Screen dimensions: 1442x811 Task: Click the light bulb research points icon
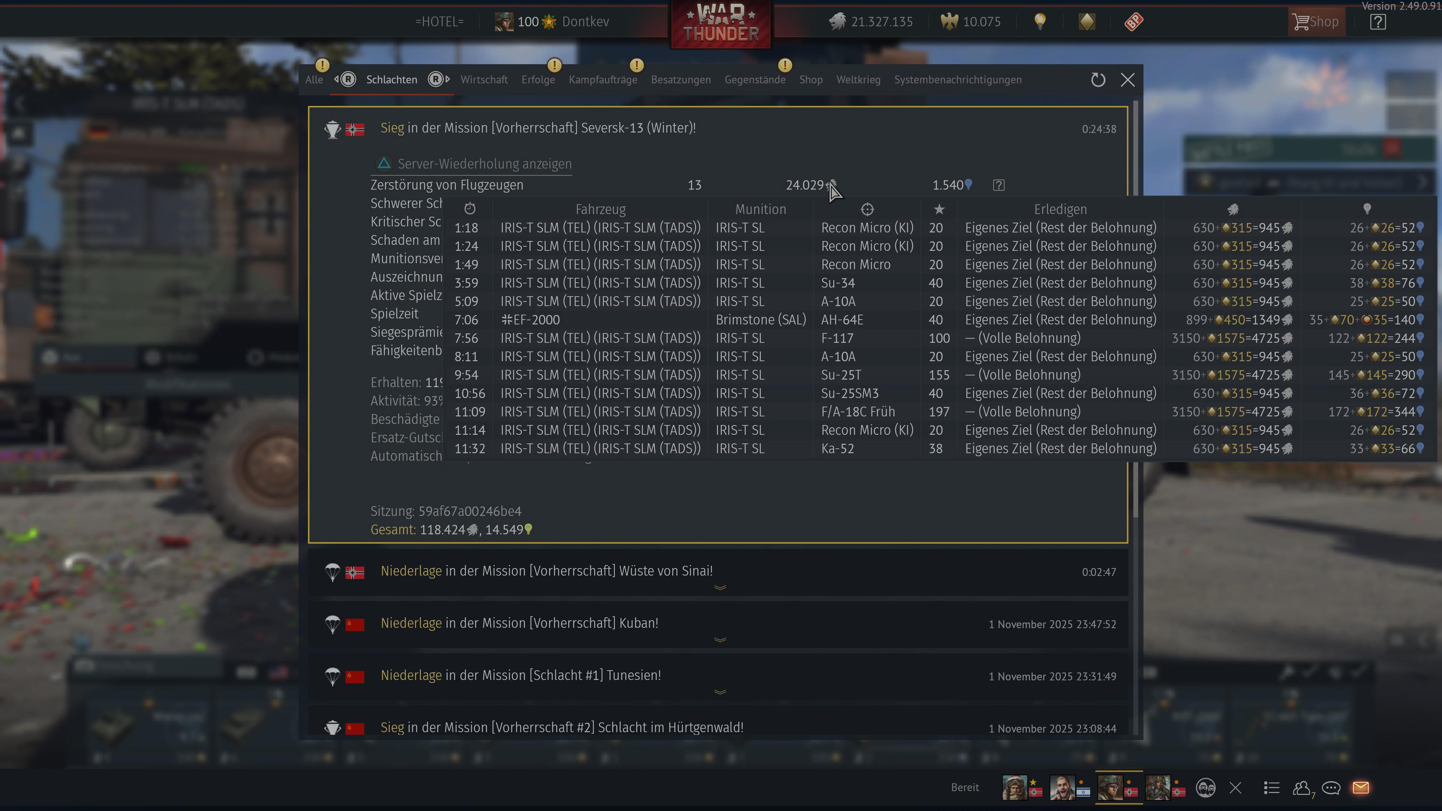click(x=1039, y=21)
